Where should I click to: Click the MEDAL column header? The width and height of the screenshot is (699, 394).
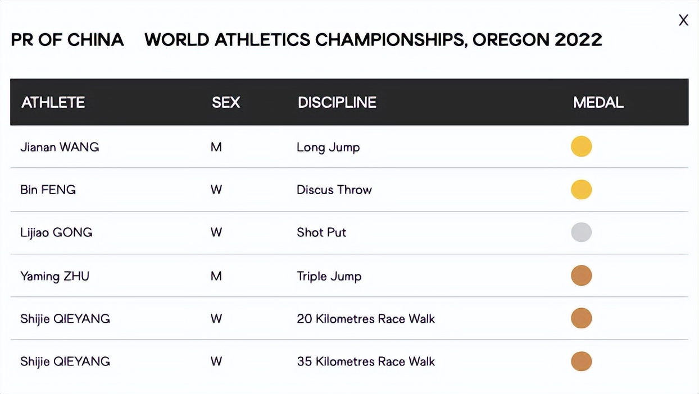[x=598, y=102]
